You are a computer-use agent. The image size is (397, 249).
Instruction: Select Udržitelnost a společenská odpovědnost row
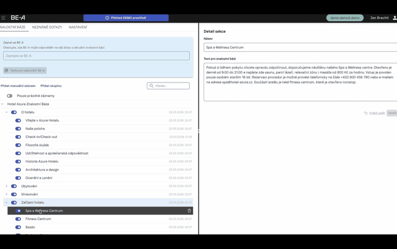click(100, 153)
